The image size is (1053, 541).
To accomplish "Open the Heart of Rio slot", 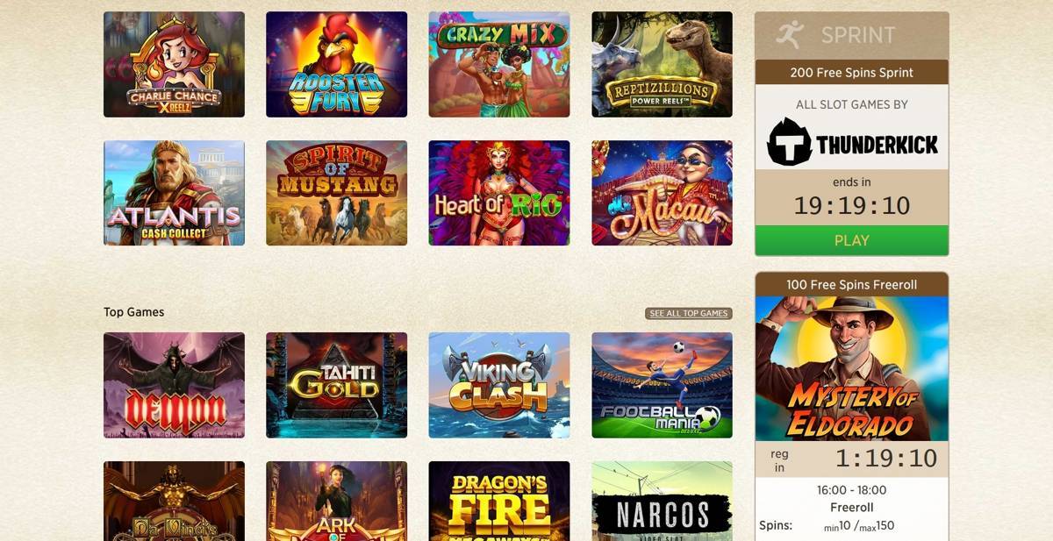I will coord(499,193).
